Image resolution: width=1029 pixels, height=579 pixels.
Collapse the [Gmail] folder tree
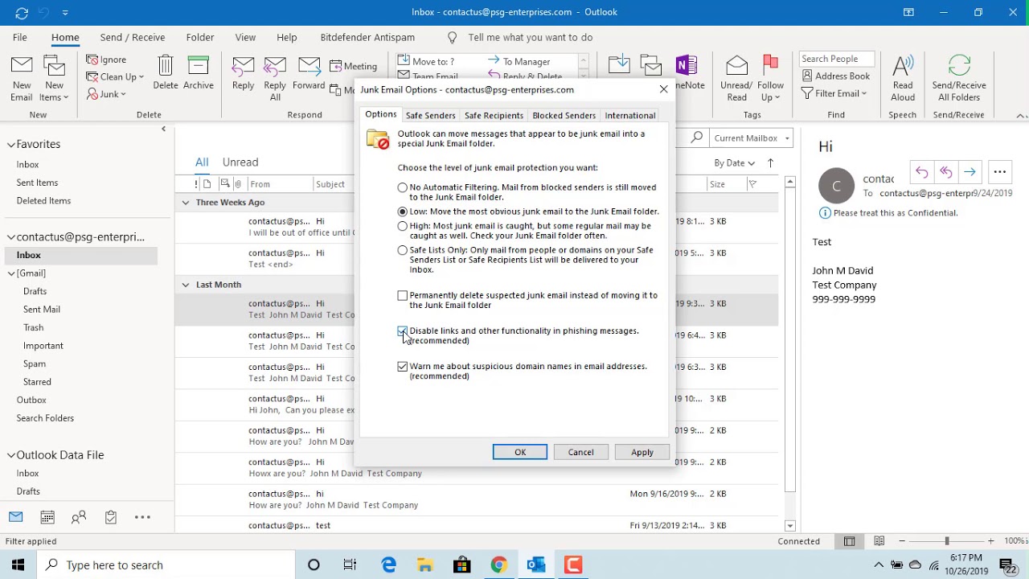[11, 273]
